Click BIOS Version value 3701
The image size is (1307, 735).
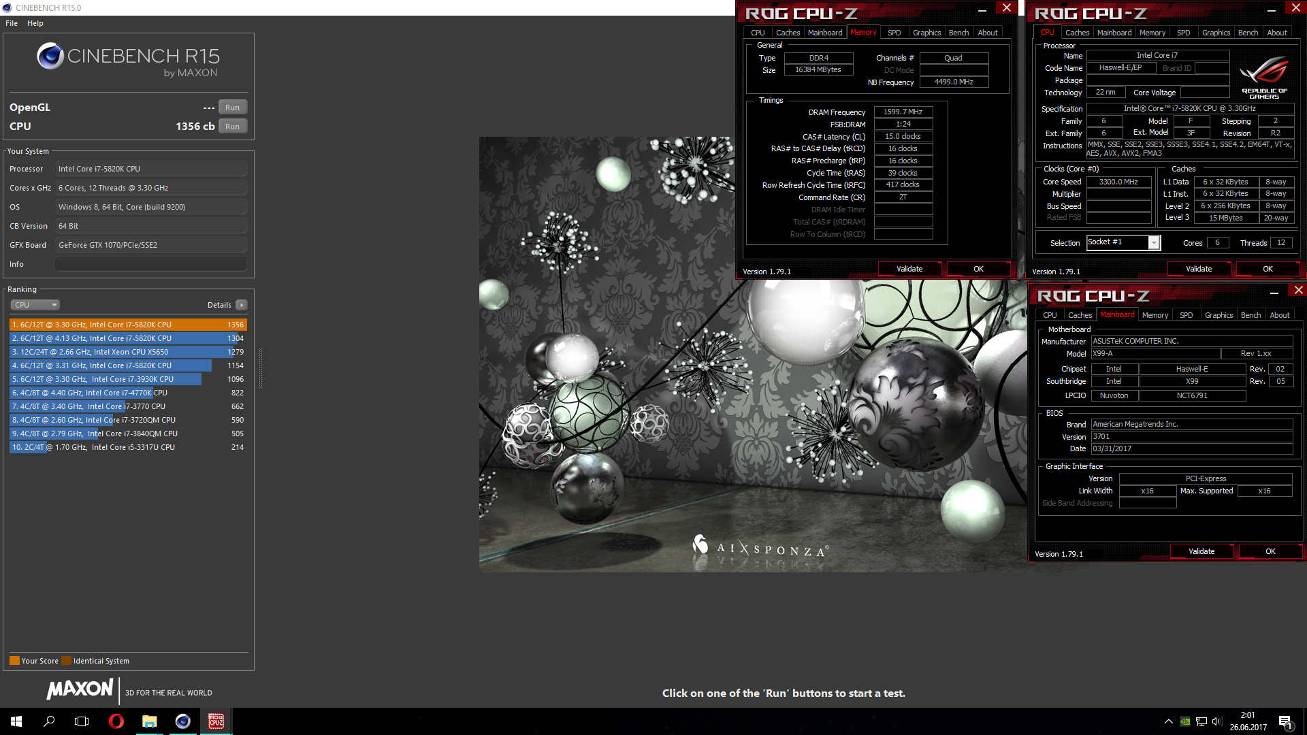click(x=1191, y=437)
